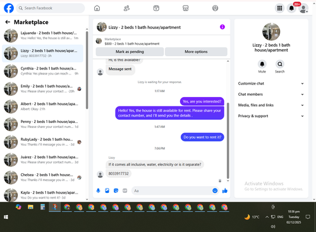Open Penny's conversation
This screenshot has height=232, width=316.
(42, 124)
